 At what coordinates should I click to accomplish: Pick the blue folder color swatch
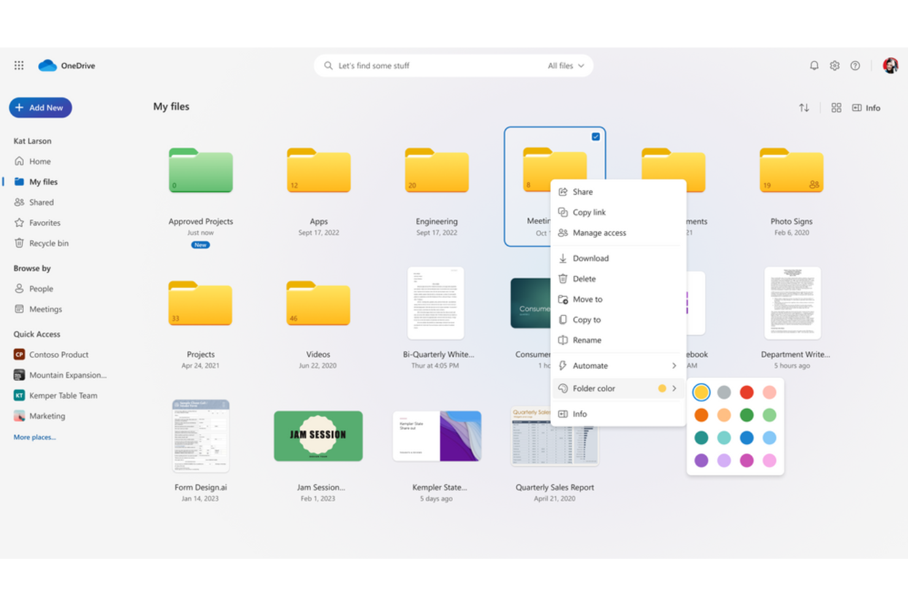pyautogui.click(x=747, y=438)
